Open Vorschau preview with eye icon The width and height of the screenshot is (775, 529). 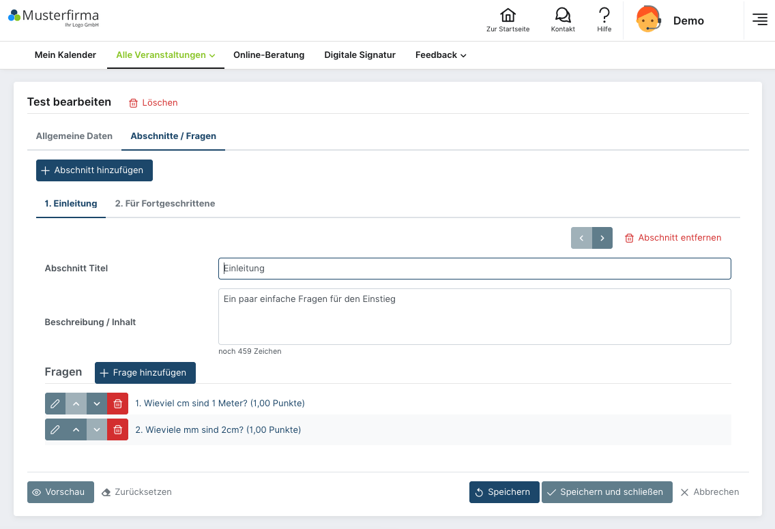tap(61, 492)
